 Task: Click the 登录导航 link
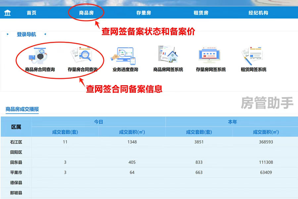pyautogui.click(x=26, y=34)
